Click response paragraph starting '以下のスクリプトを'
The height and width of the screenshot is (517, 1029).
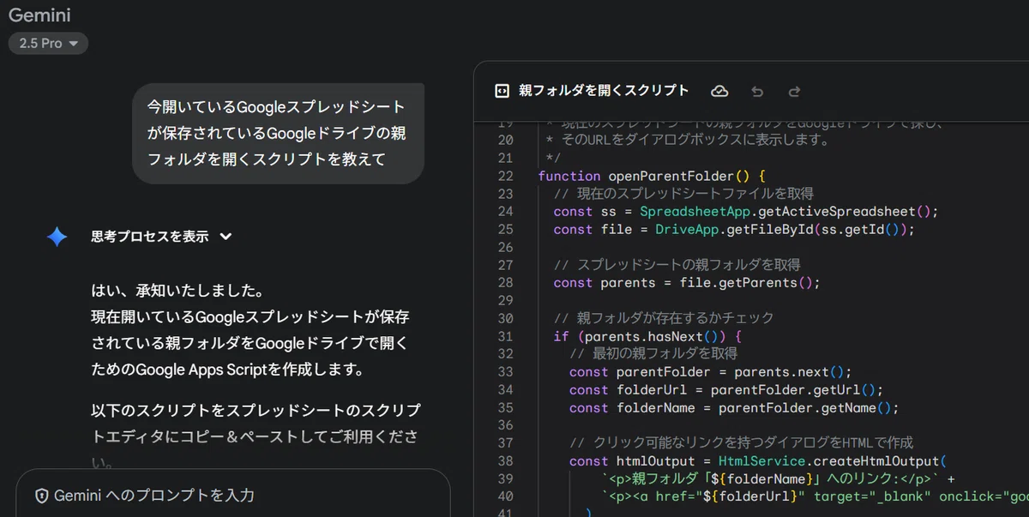coord(256,437)
